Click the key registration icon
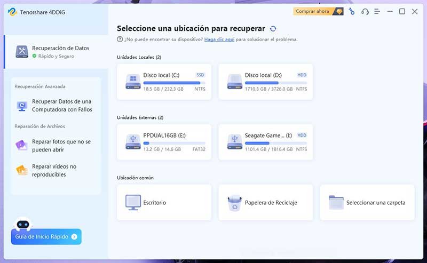Viewport: 427px width, 263px height. (352, 11)
